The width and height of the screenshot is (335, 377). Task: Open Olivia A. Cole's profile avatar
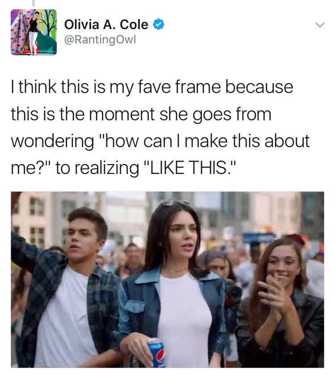33,32
